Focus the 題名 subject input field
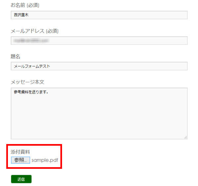Viewport: 198px width, 186px height. (x=99, y=66)
